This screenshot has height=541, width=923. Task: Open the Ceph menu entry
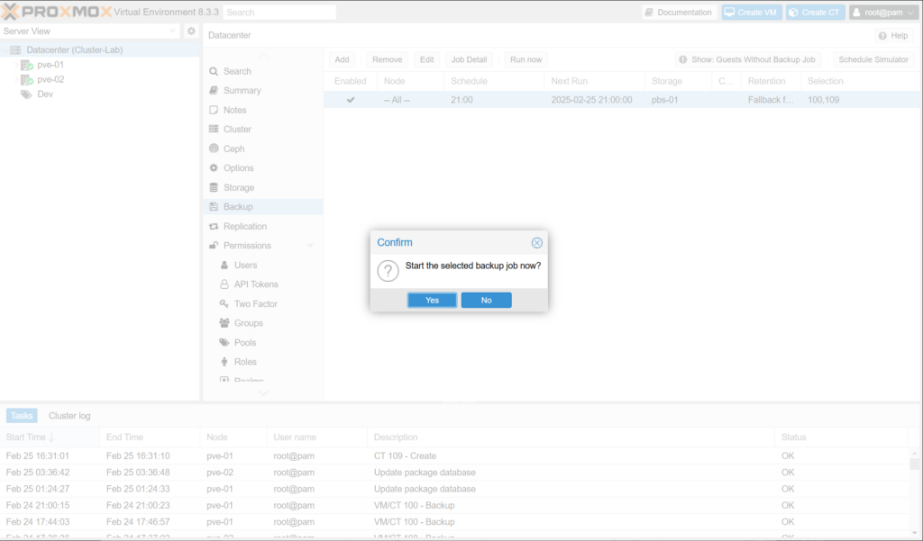(233, 149)
